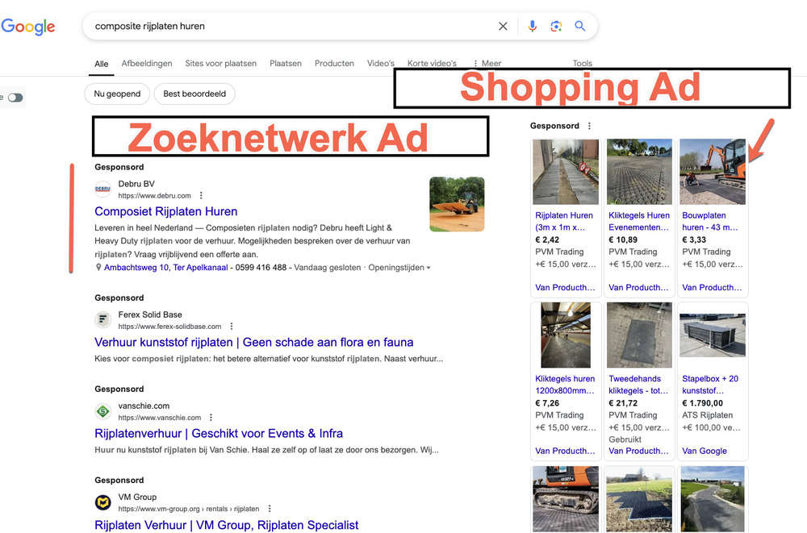The image size is (807, 533).
Task: Click the Google logo
Action: 28,27
